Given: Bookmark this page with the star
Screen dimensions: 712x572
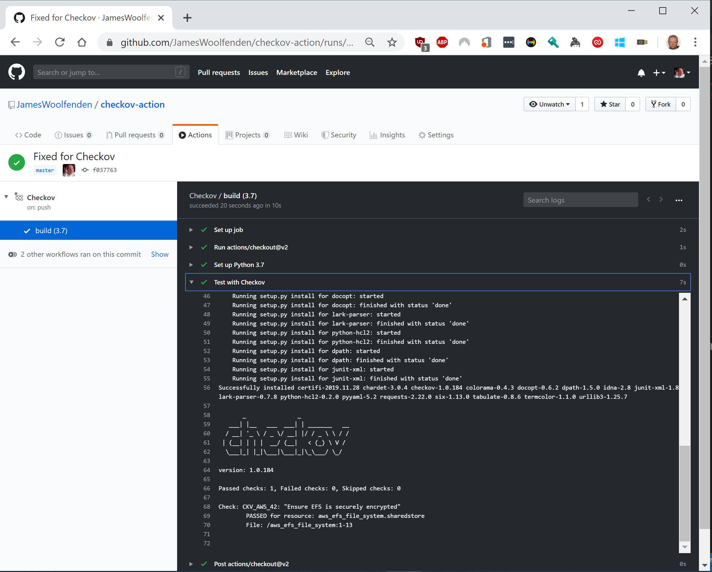Looking at the screenshot, I should (392, 42).
